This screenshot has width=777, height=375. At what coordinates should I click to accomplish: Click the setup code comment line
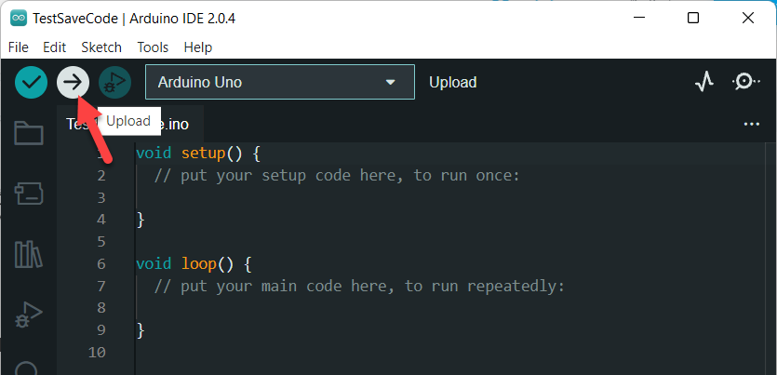tap(337, 175)
